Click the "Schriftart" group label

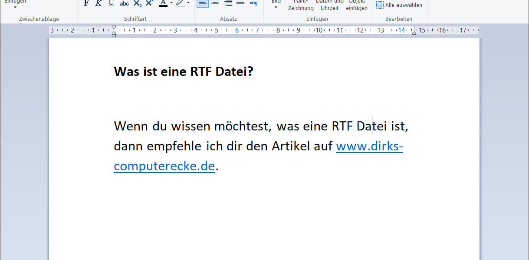coord(135,19)
